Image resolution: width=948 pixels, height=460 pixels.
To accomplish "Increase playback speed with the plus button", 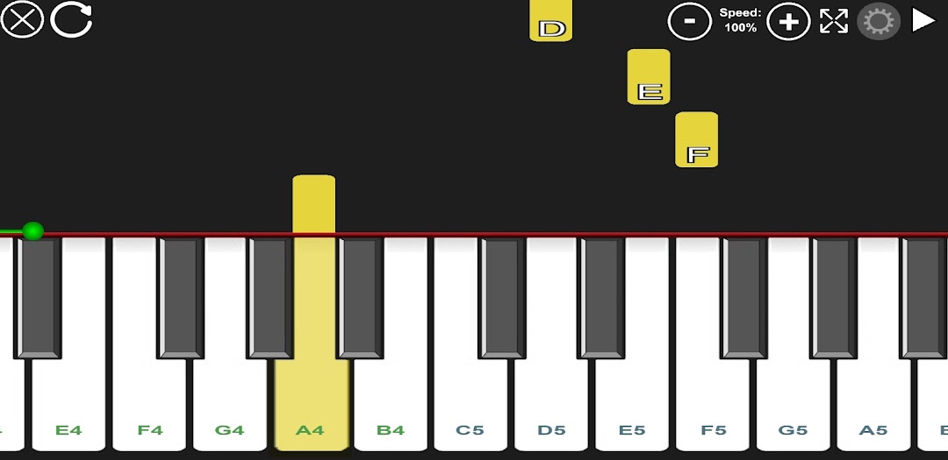I will pos(788,21).
